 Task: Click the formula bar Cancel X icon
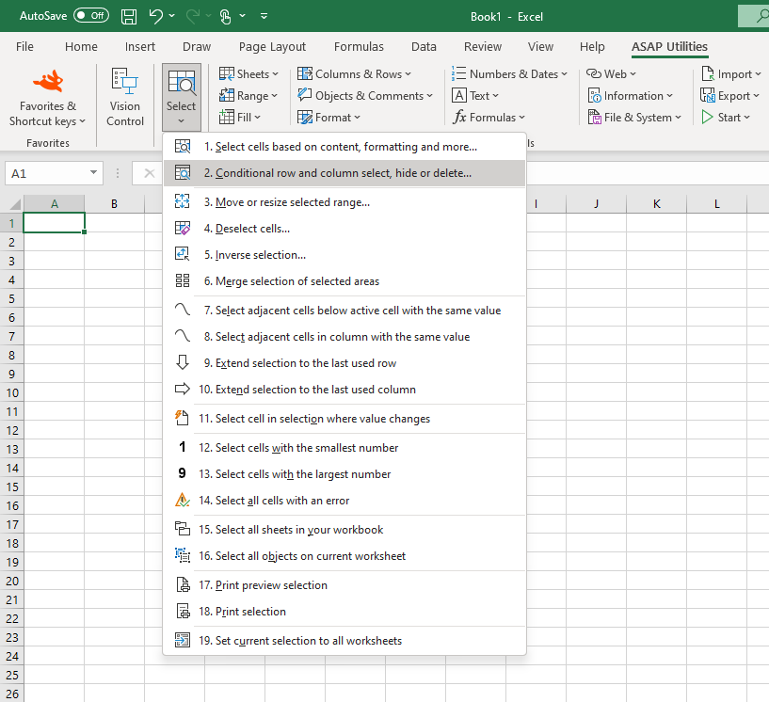point(150,173)
